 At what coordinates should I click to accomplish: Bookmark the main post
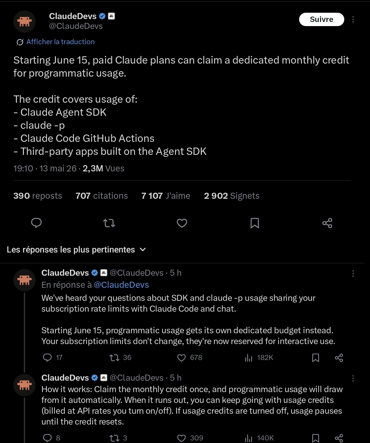coord(255,223)
